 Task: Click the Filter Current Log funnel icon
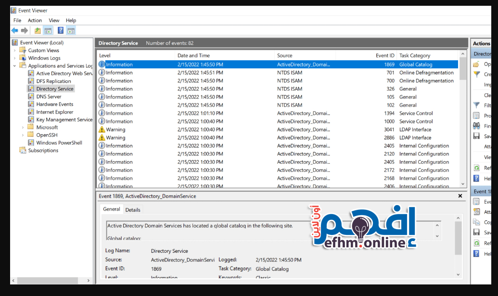click(x=476, y=105)
